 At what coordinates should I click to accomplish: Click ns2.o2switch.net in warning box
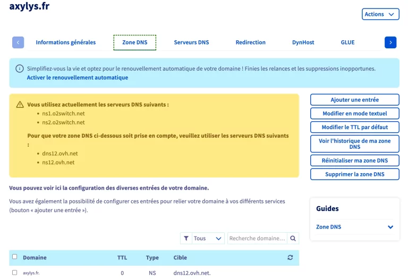(x=63, y=122)
